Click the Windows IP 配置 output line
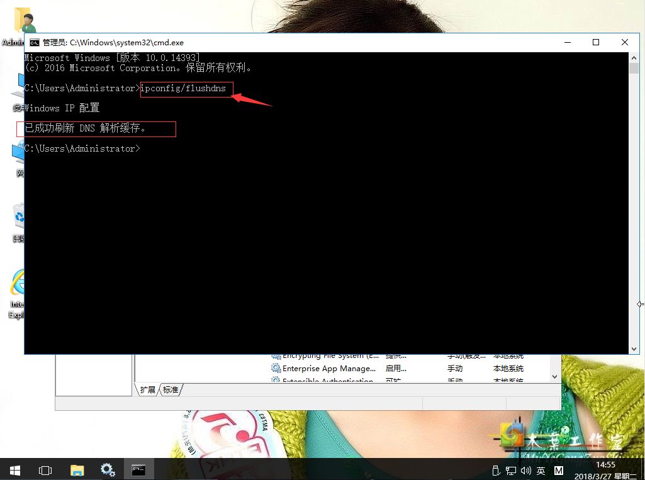Image resolution: width=645 pixels, height=480 pixels. coord(62,108)
